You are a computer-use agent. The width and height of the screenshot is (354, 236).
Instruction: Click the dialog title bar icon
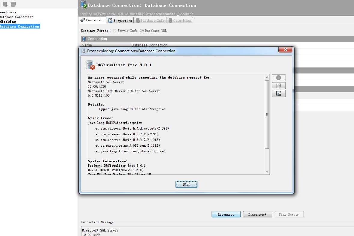point(83,51)
